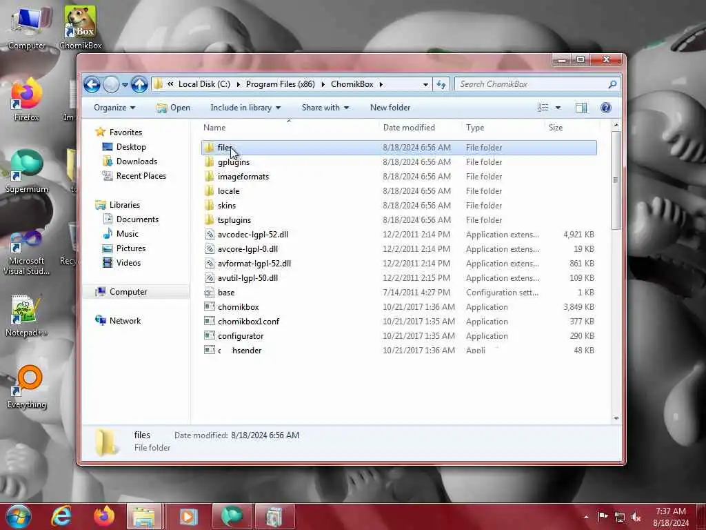The image size is (706, 530).
Task: Select the imageformats folder name
Action: [x=243, y=177]
